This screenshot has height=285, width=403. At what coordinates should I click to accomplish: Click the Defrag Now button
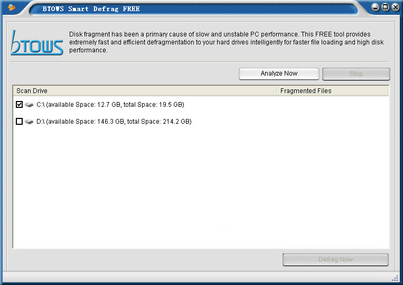tap(335, 260)
